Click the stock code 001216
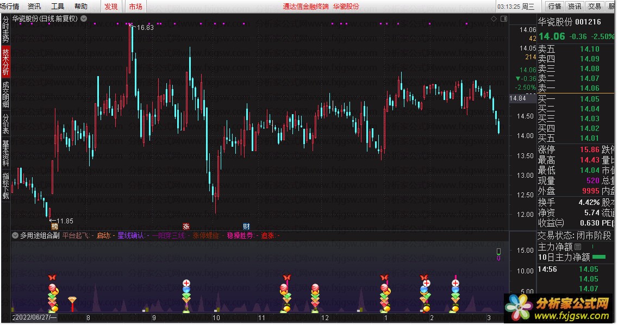The height and width of the screenshot is (325, 618). pos(588,22)
